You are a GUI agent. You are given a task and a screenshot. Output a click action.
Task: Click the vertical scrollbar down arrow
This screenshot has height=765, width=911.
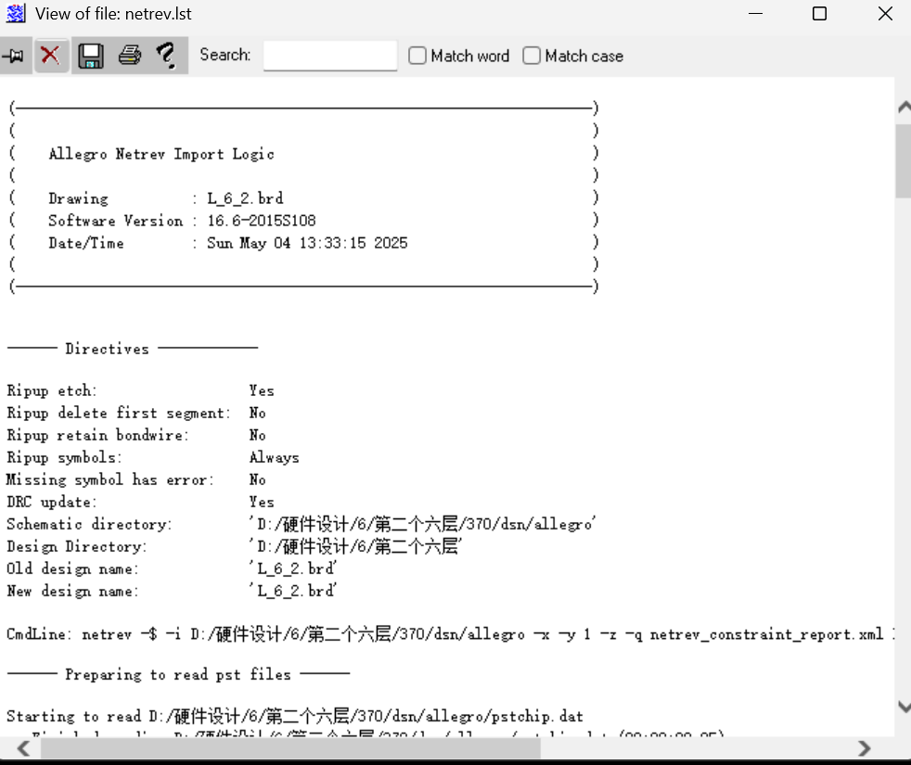pyautogui.click(x=904, y=707)
